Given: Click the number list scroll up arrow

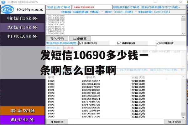Looking at the screenshot, I should click(183, 16).
